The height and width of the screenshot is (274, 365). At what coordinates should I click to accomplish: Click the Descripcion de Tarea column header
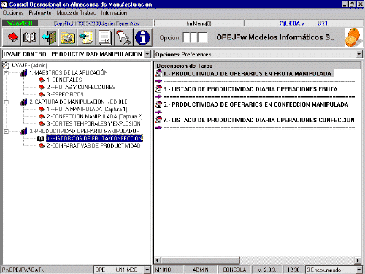pos(258,66)
